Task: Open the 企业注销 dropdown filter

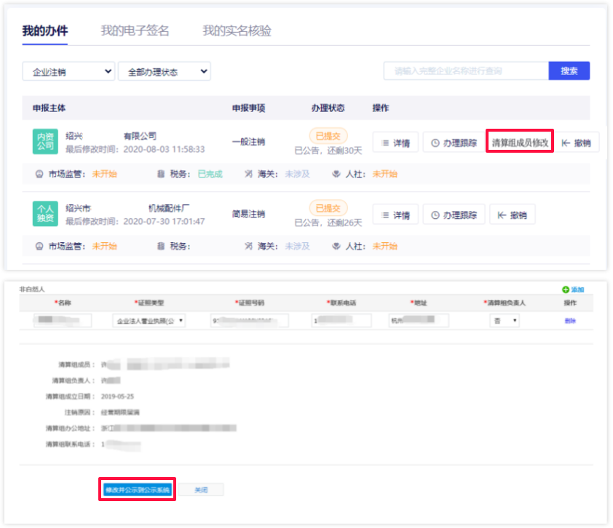Action: (x=68, y=71)
